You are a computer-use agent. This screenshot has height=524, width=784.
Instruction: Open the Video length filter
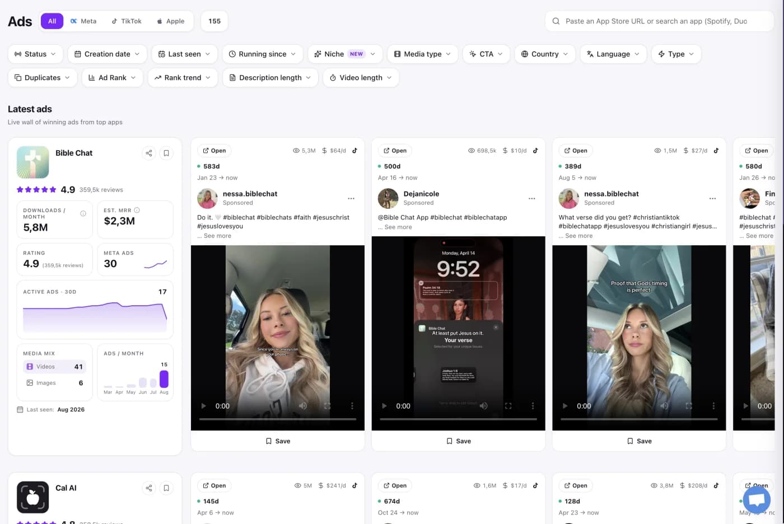tap(361, 78)
